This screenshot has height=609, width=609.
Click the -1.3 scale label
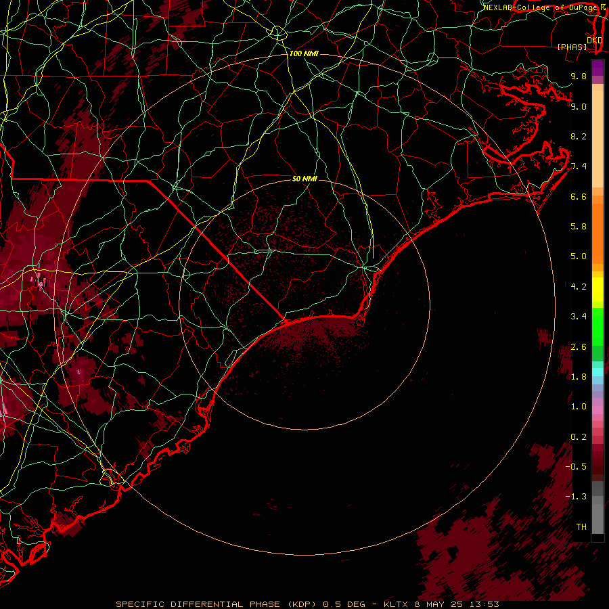pyautogui.click(x=576, y=497)
